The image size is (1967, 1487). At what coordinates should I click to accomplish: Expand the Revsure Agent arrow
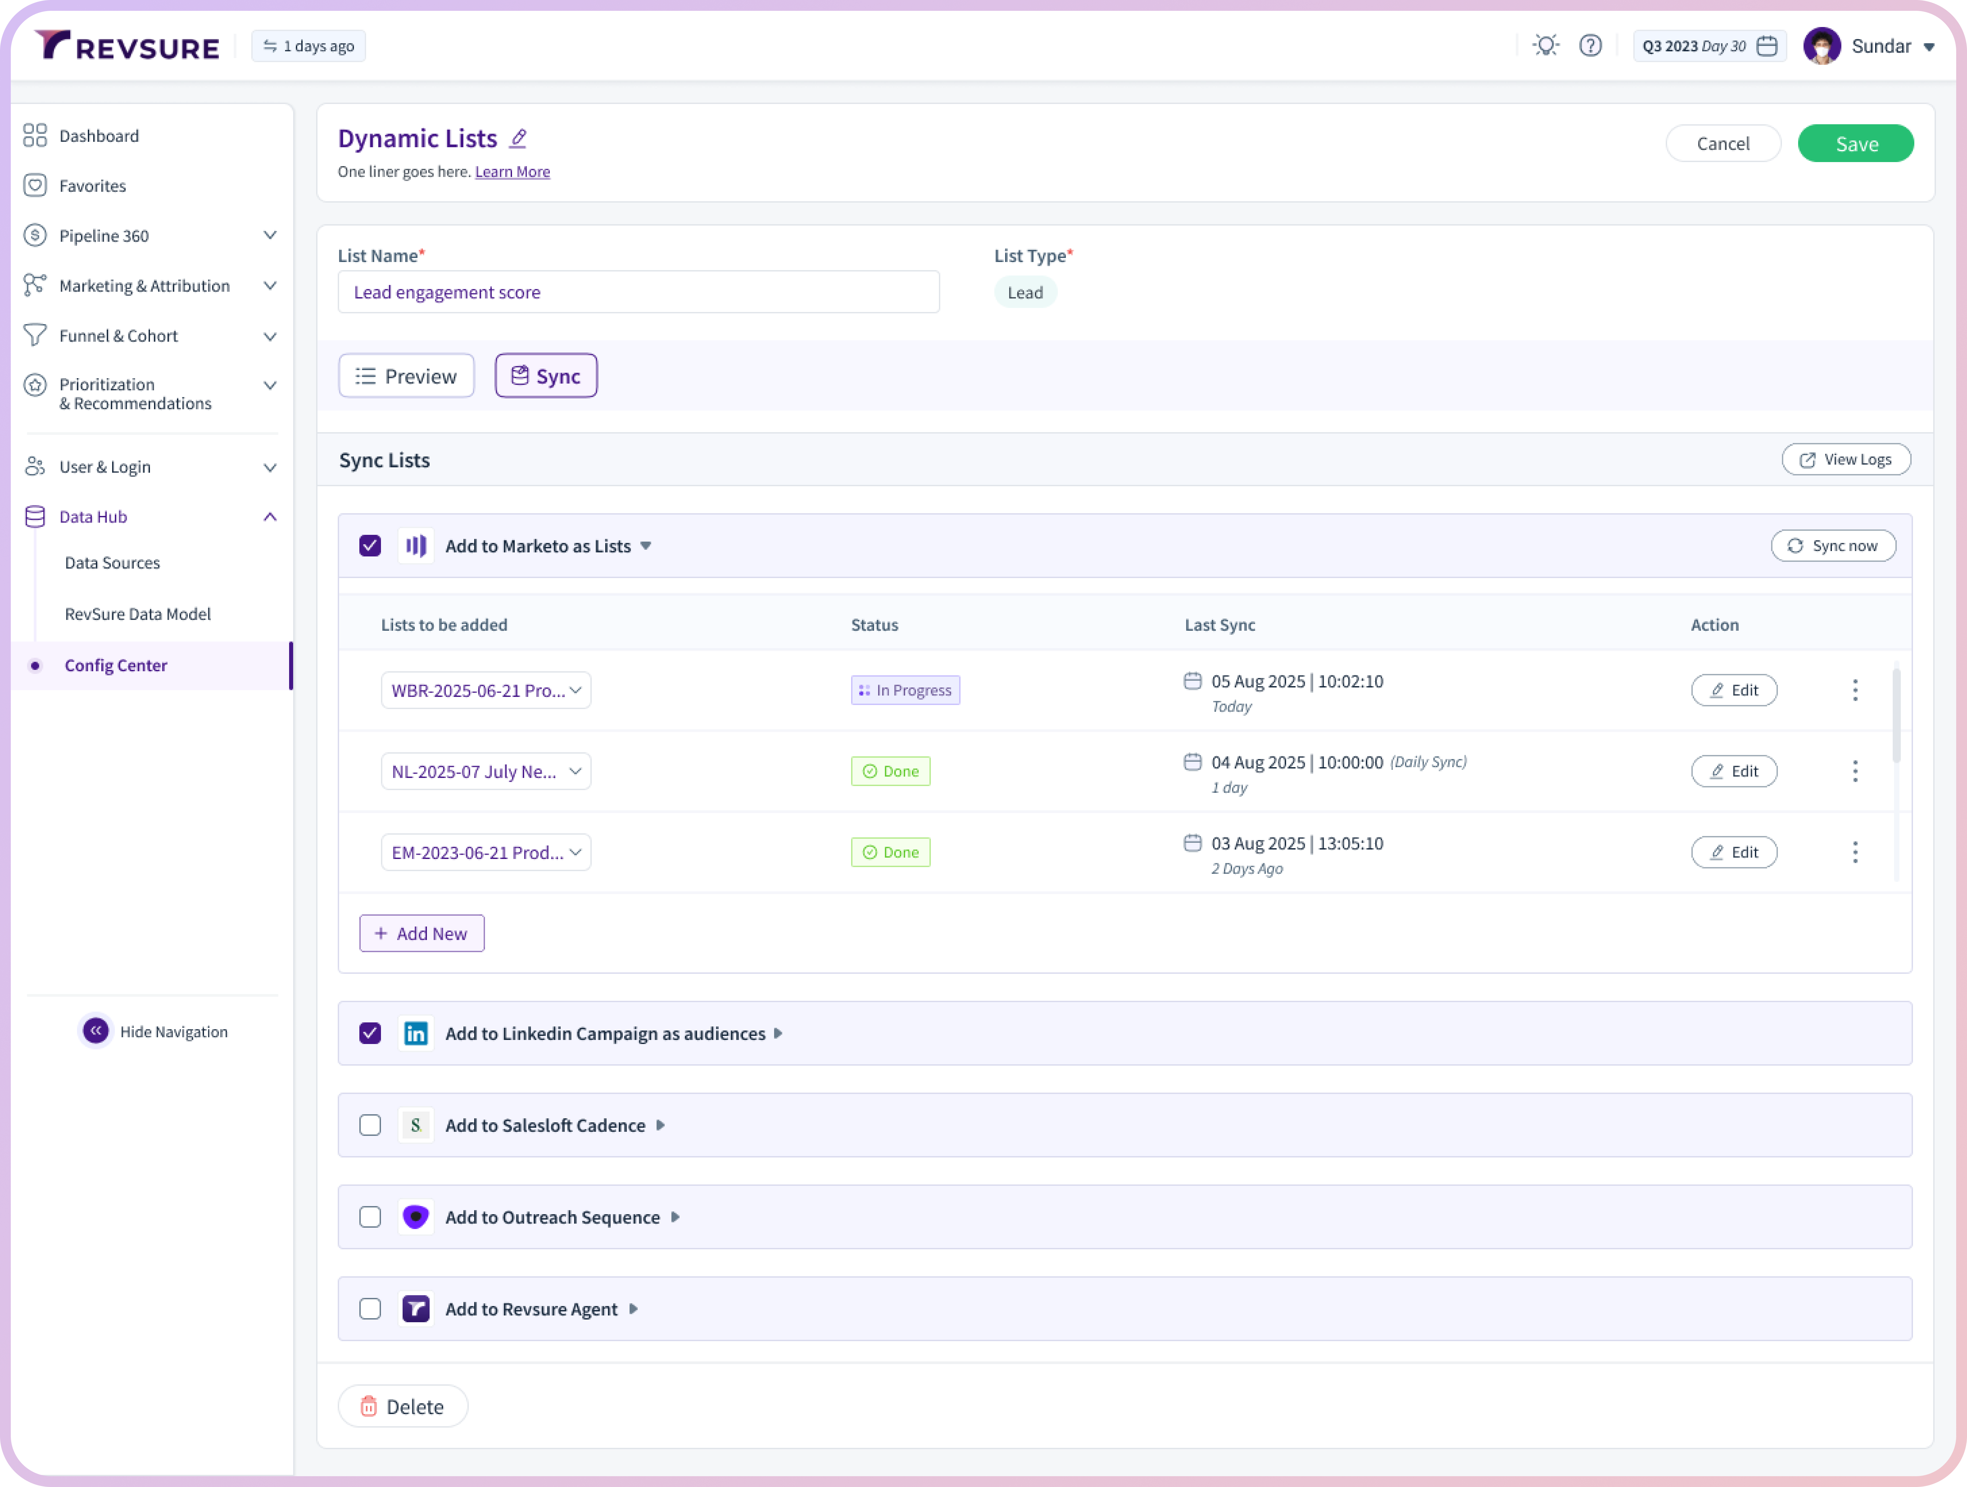633,1308
